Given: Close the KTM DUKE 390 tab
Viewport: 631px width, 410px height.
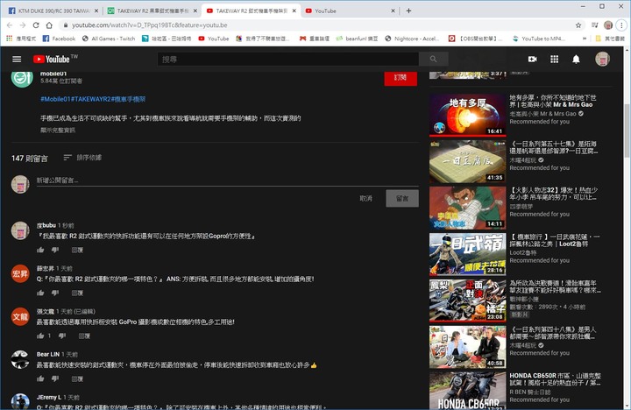Looking at the screenshot, I should 96,11.
